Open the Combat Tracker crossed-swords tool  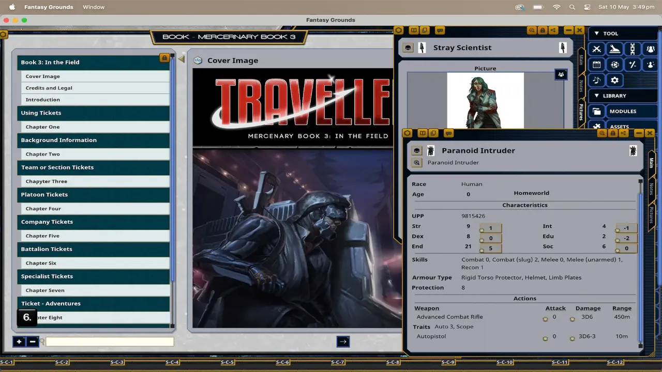597,49
